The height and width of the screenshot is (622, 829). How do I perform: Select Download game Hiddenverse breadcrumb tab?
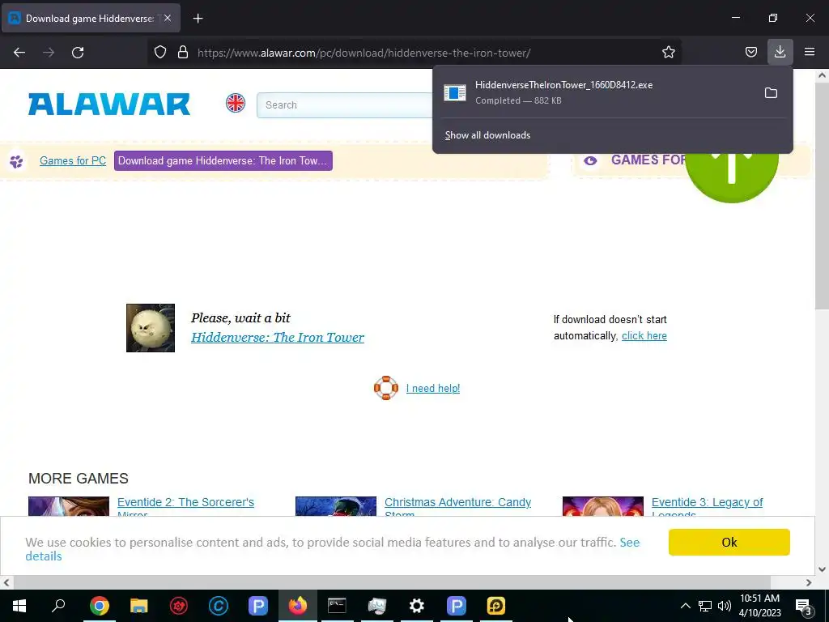pos(223,161)
